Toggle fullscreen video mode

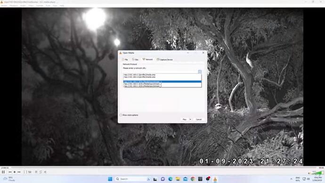click(x=25, y=172)
